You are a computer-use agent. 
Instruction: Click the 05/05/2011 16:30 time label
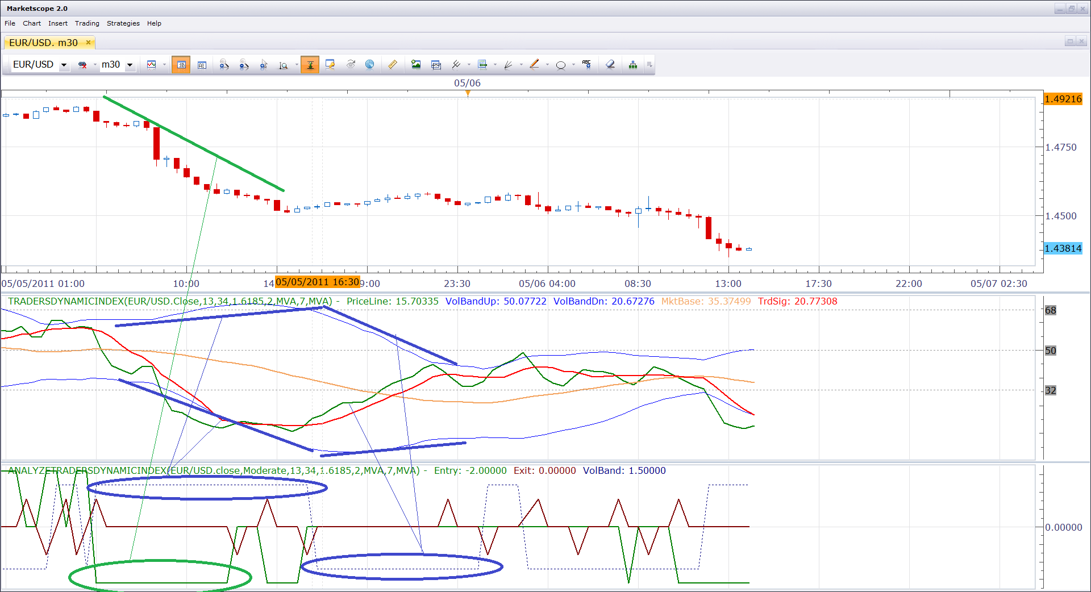[318, 282]
